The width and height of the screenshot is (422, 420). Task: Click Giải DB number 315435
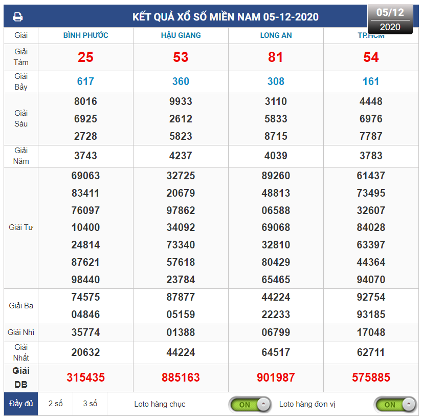pos(85,377)
